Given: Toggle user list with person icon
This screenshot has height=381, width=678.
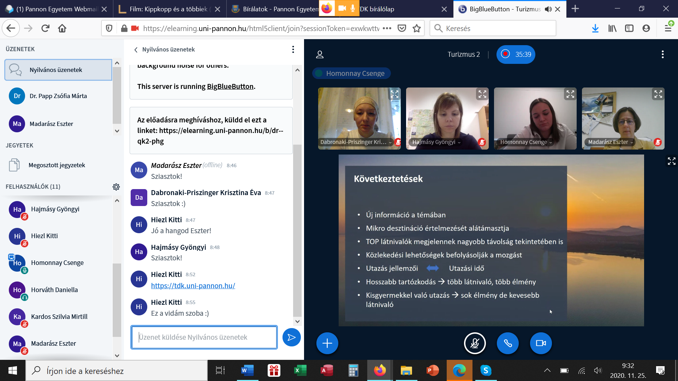Looking at the screenshot, I should (x=320, y=54).
